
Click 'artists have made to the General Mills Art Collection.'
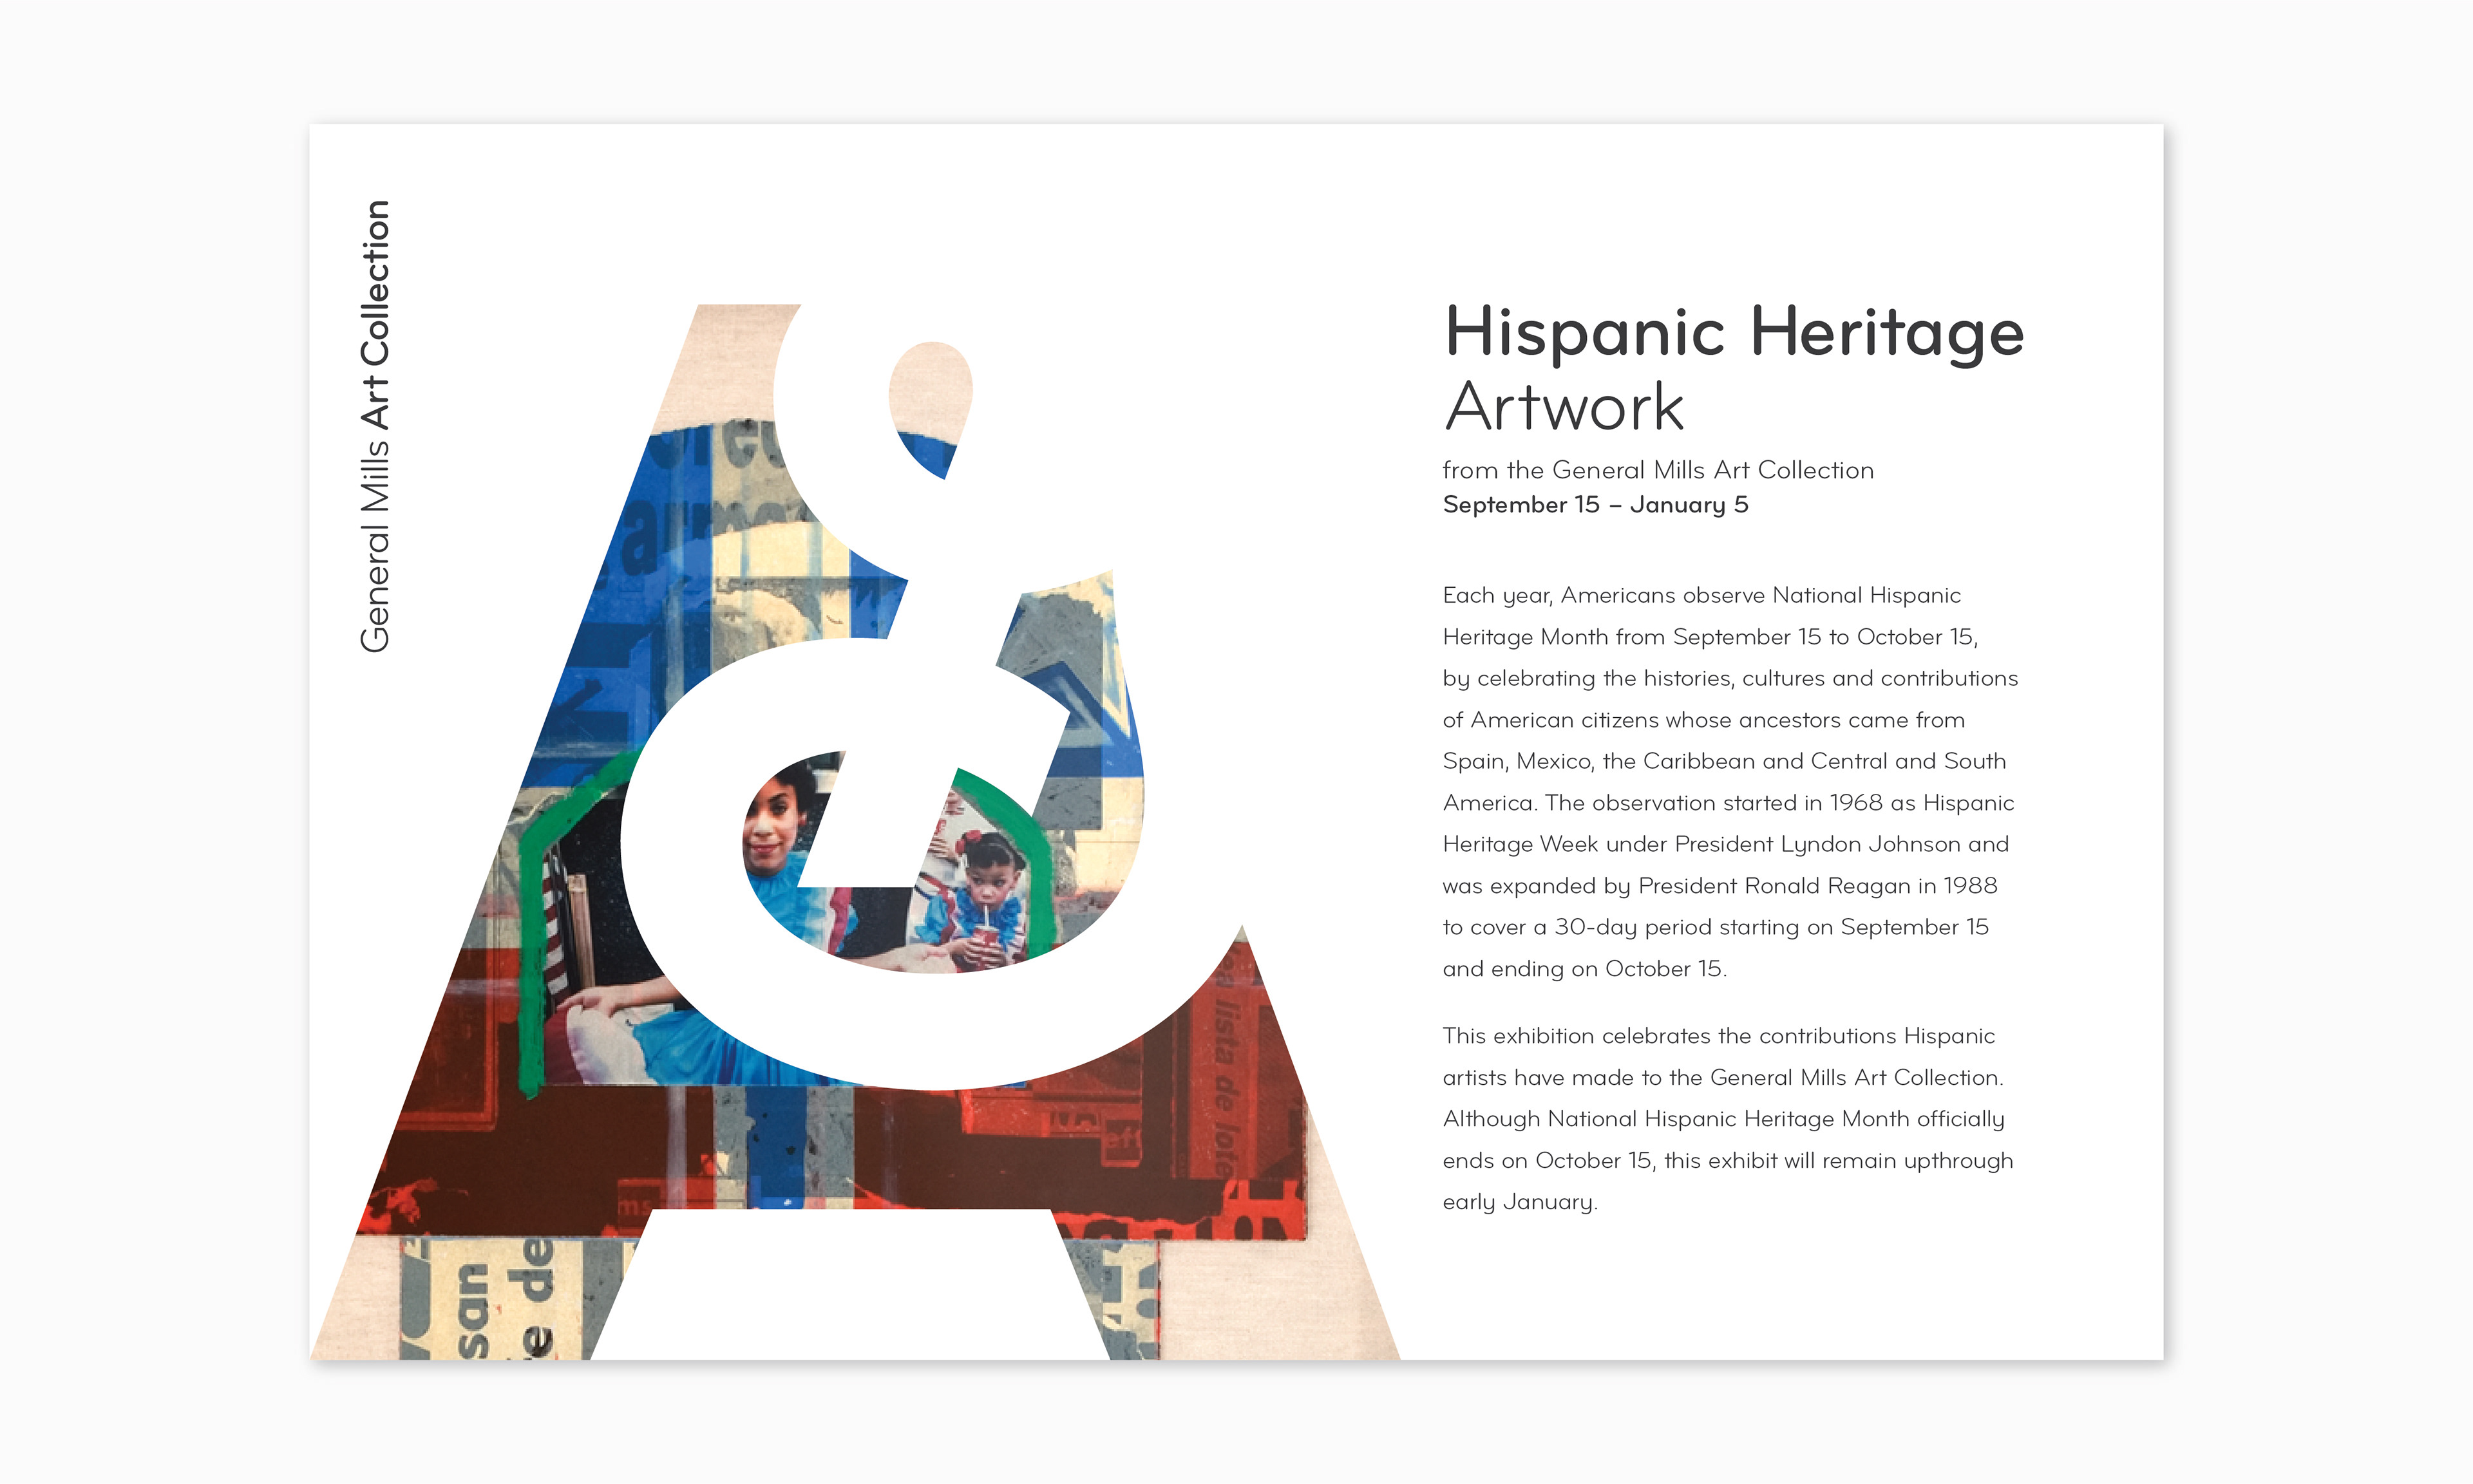pos(1723,1078)
